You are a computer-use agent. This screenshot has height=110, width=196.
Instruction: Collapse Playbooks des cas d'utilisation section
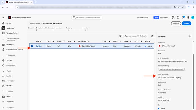(x=3, y=39)
